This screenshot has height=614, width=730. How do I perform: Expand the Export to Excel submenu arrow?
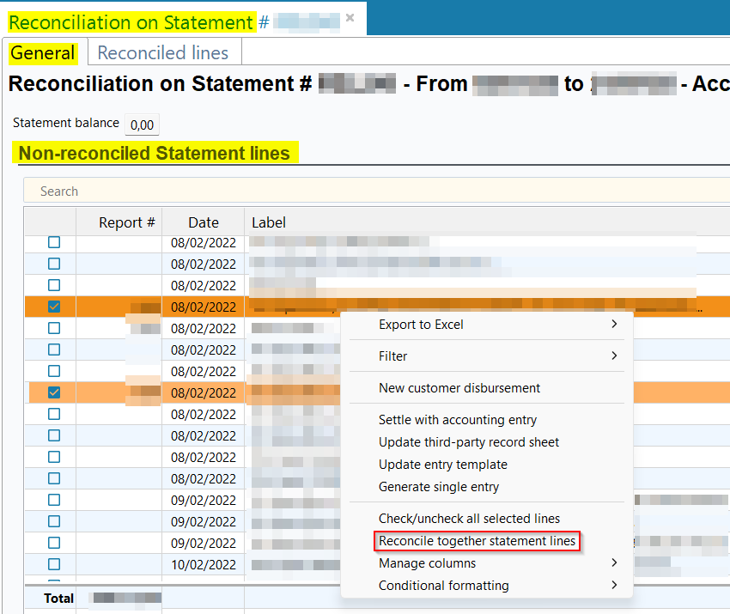point(614,324)
